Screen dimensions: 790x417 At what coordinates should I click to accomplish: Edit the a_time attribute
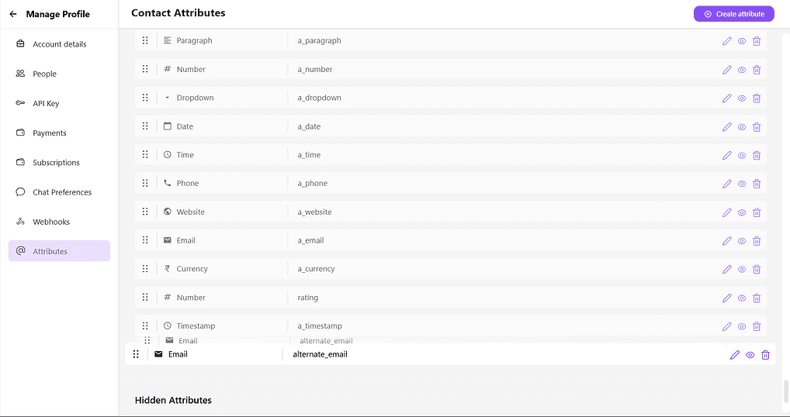pos(726,156)
